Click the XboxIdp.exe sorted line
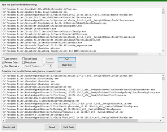Viewport: 167px width, 132px height. pos(70,107)
